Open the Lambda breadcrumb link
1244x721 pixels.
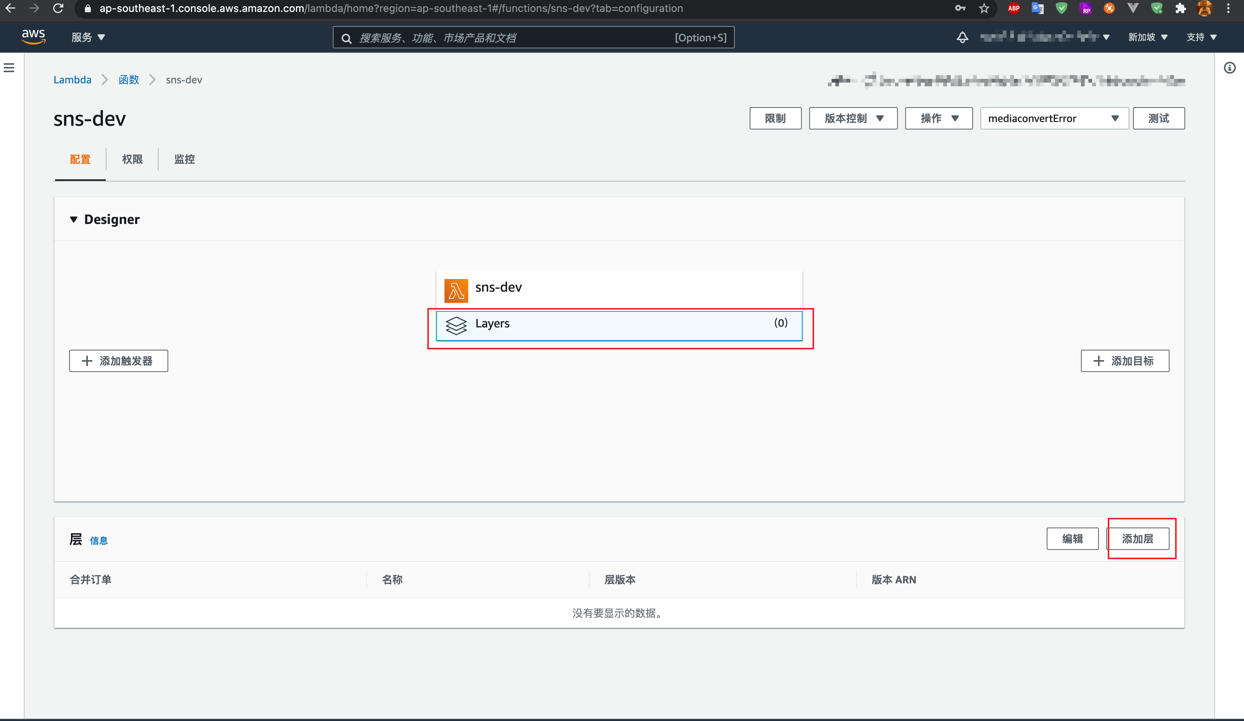(72, 80)
